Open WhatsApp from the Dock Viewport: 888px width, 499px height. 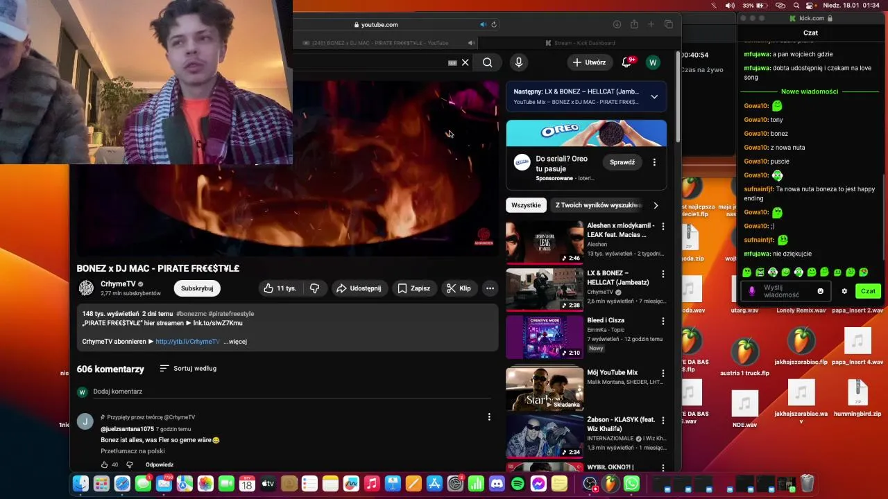631,484
